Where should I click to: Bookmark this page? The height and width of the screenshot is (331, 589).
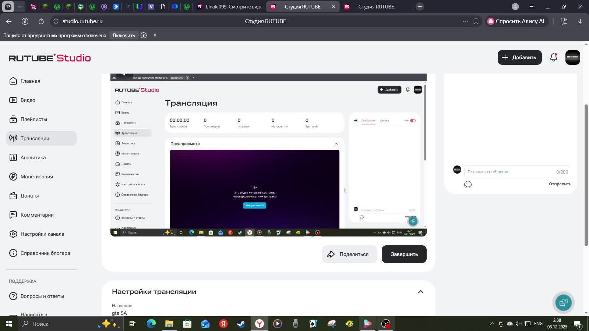tap(476, 21)
